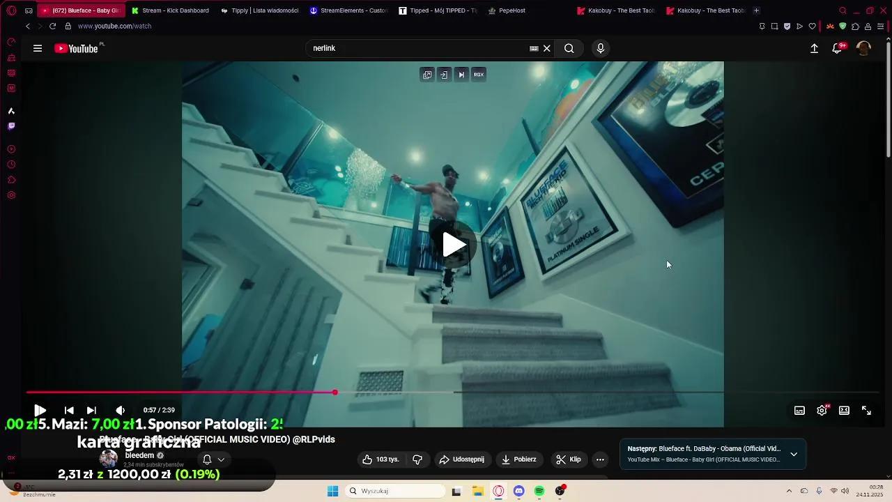Switch to StreamElements tab
The height and width of the screenshot is (502, 892).
[348, 10]
